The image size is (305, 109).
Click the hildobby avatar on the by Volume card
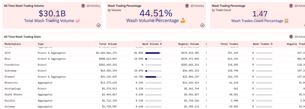187,6
